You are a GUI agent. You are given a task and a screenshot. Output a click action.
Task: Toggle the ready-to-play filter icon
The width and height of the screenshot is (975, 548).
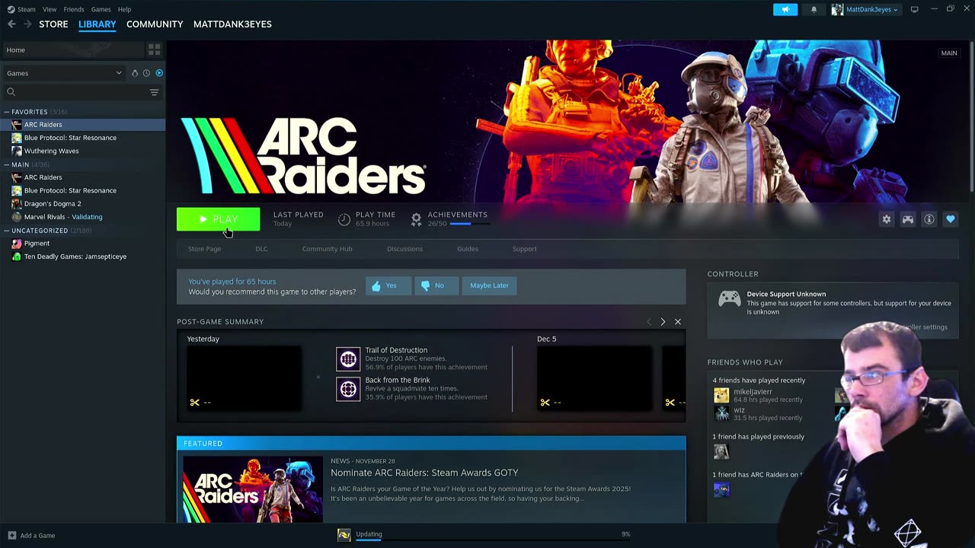tap(159, 73)
